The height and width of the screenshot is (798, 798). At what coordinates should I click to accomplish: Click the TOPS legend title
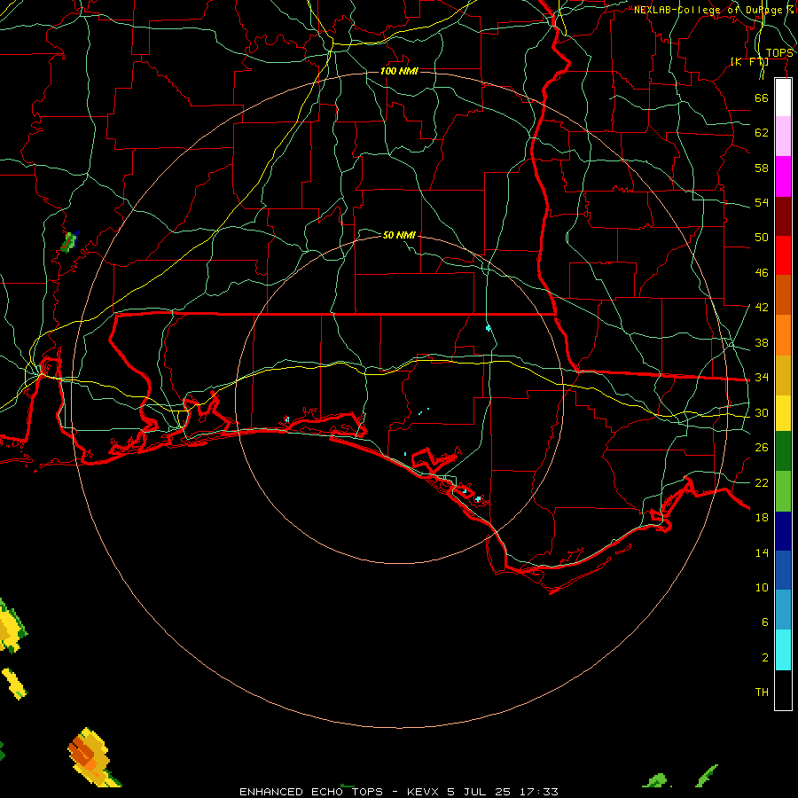(779, 53)
